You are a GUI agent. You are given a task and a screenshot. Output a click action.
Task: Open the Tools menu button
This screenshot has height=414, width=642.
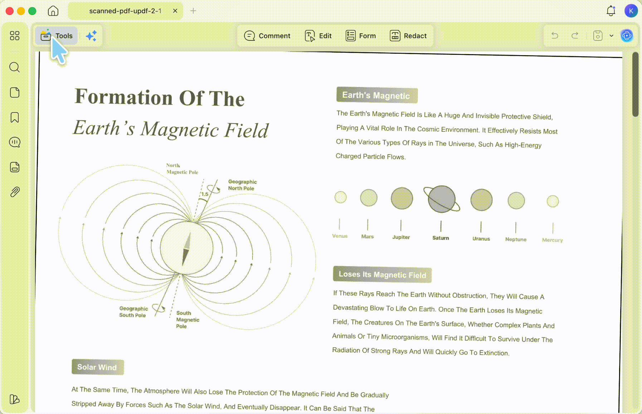pyautogui.click(x=56, y=36)
